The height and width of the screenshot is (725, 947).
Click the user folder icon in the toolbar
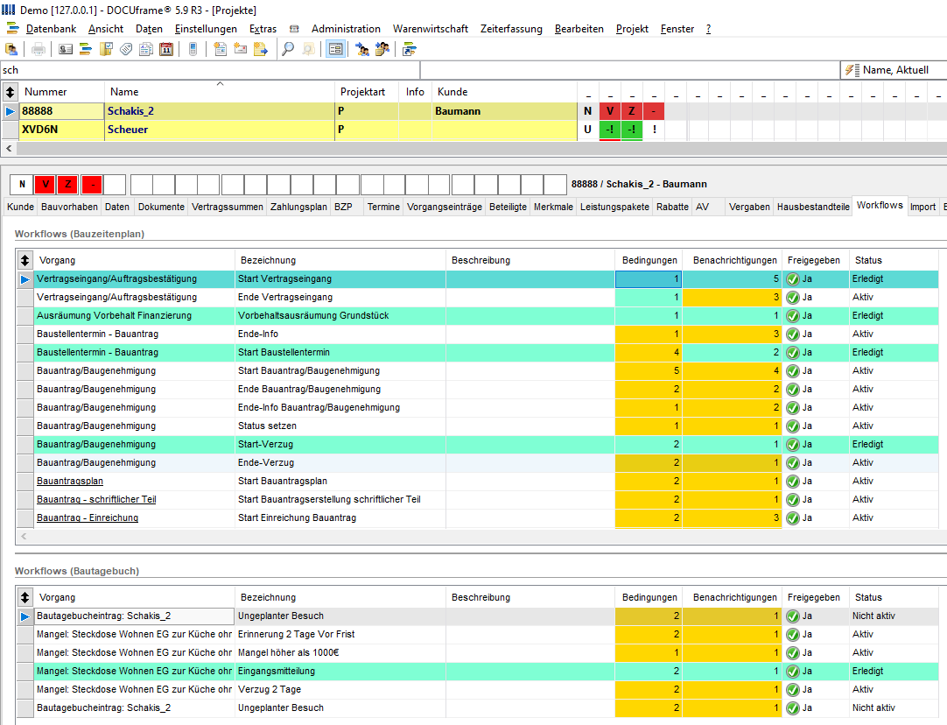11,50
